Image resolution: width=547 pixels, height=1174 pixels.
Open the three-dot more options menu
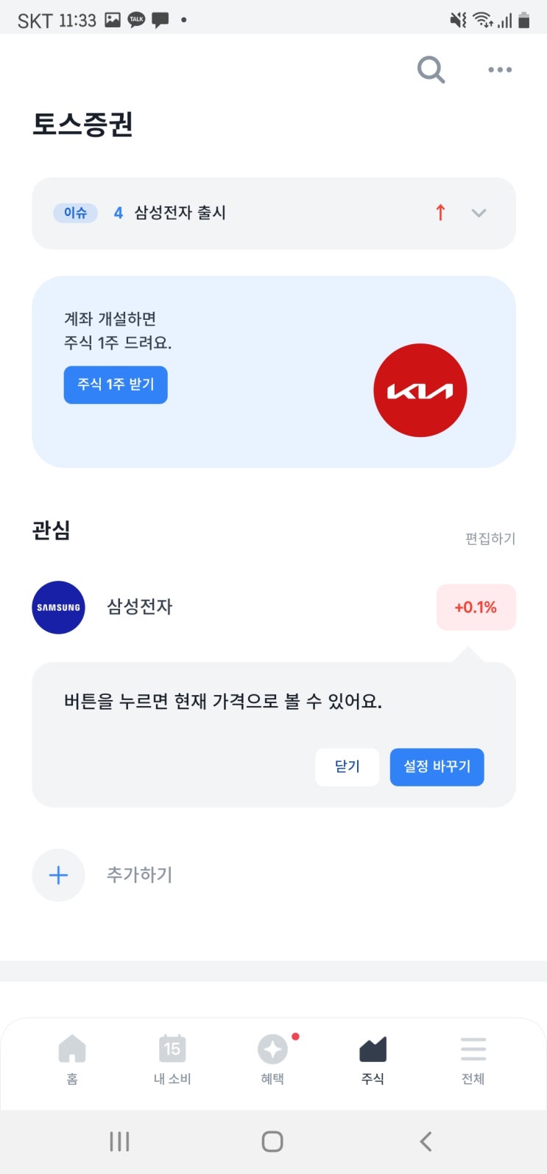[500, 70]
